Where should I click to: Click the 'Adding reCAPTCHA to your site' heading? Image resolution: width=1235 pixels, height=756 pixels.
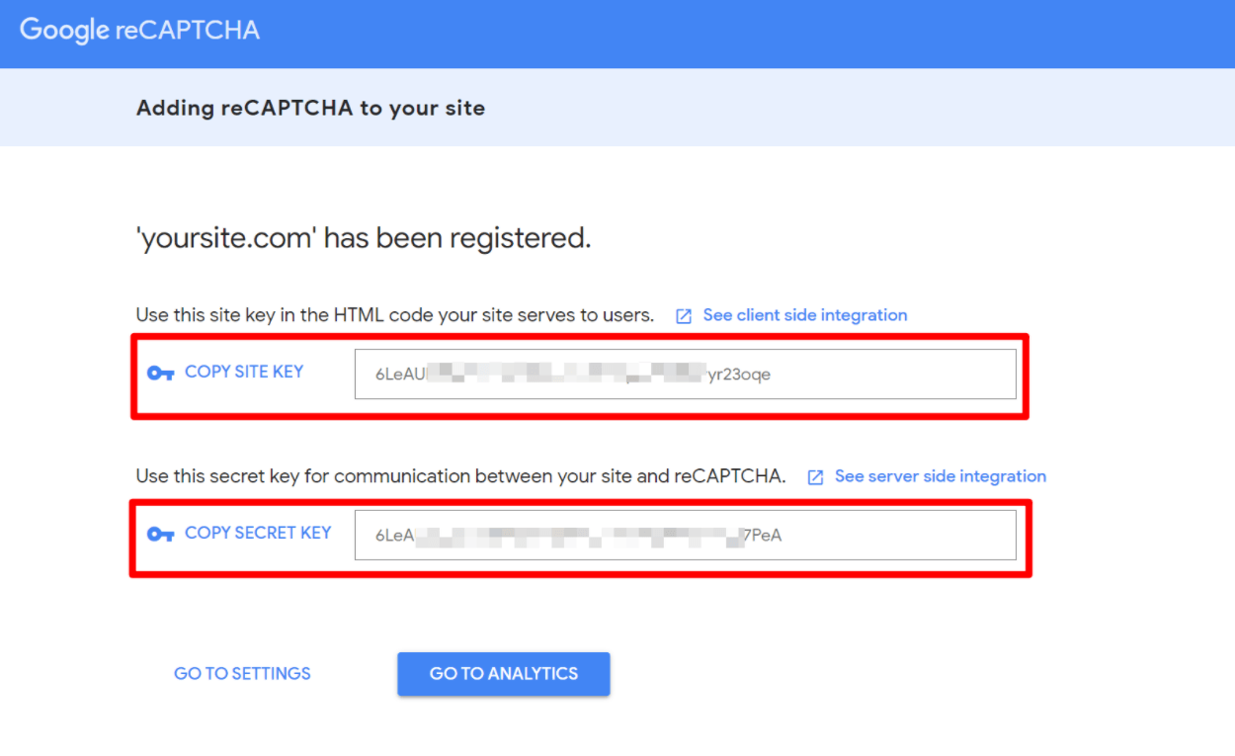[310, 108]
